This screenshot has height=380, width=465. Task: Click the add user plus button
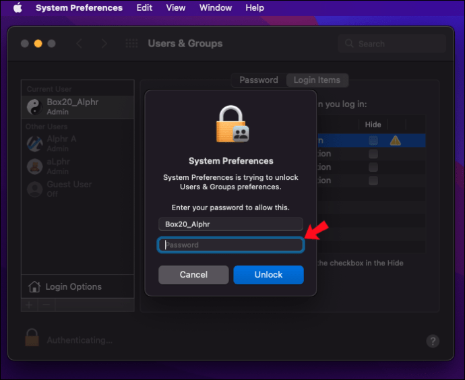pyautogui.click(x=29, y=305)
